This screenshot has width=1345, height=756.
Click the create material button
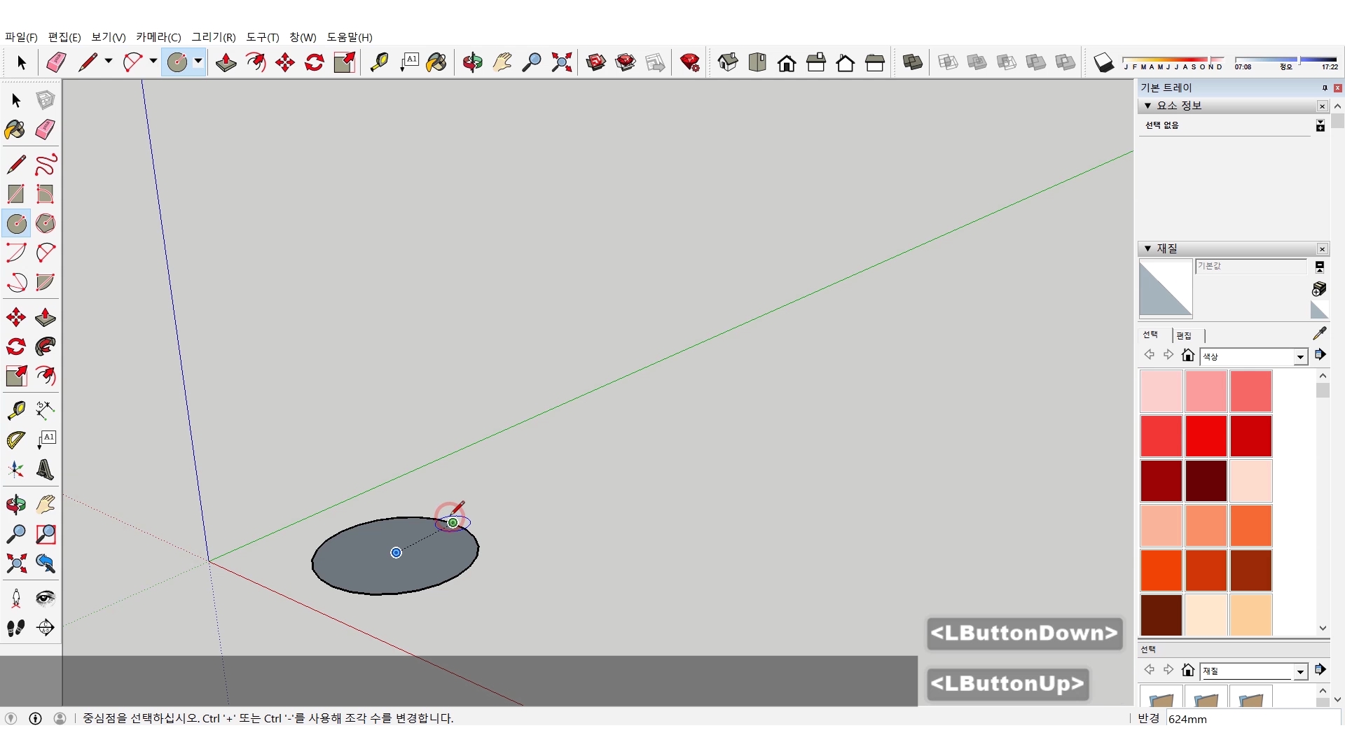click(x=1318, y=288)
